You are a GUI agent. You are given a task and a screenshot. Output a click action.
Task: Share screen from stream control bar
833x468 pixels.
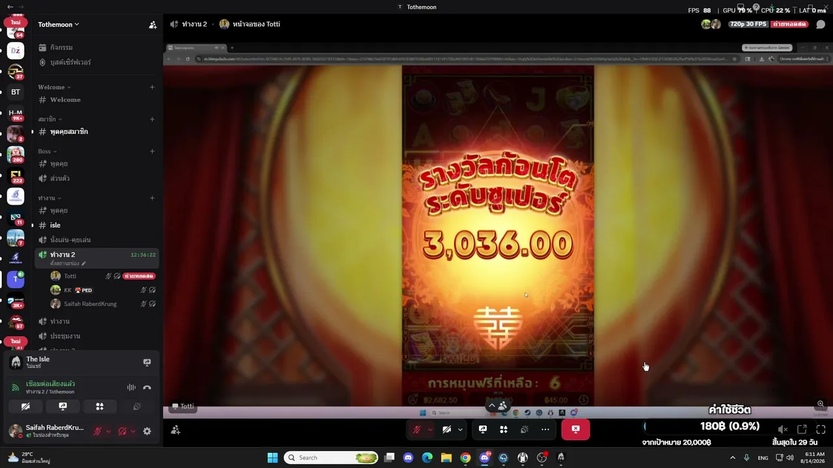pyautogui.click(x=483, y=429)
